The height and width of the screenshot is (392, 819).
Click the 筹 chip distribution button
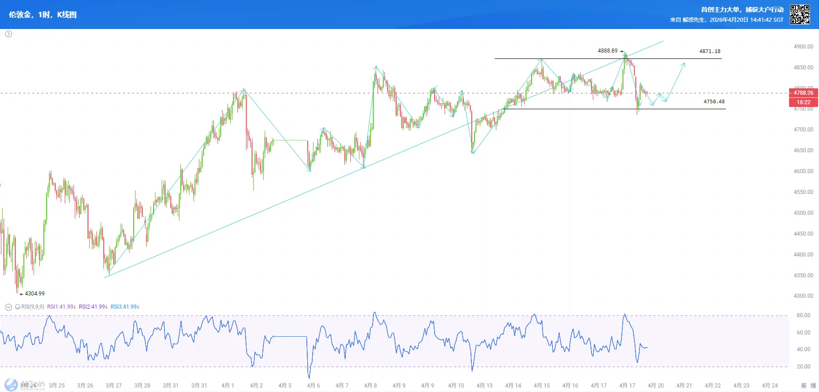[804, 386]
